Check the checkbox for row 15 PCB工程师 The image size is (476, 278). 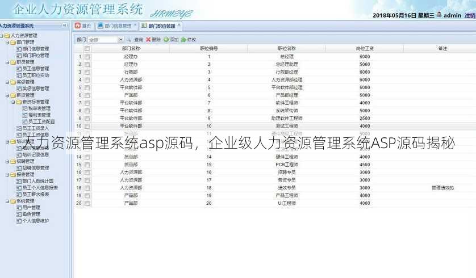pos(87,165)
